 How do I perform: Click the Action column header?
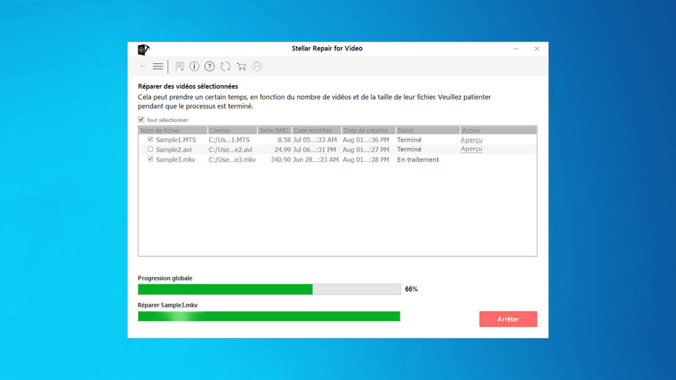[498, 130]
